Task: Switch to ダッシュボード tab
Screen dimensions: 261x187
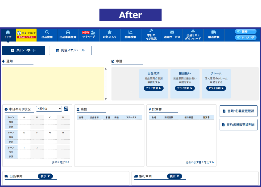Action: tap(23, 50)
